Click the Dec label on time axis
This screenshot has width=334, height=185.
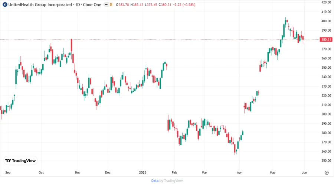coord(108,172)
